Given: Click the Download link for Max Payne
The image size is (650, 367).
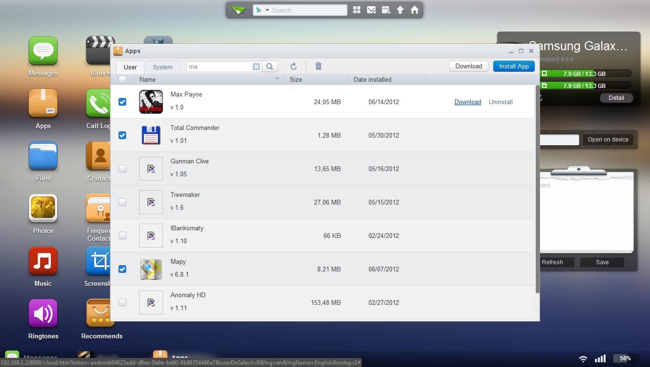Looking at the screenshot, I should [x=467, y=102].
